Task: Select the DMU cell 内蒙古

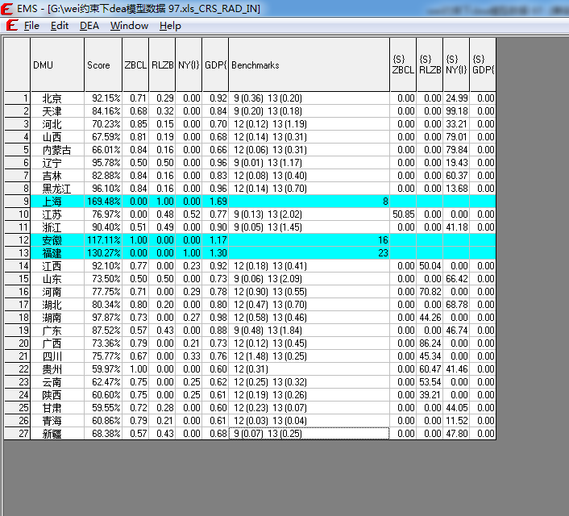Action: [x=57, y=150]
